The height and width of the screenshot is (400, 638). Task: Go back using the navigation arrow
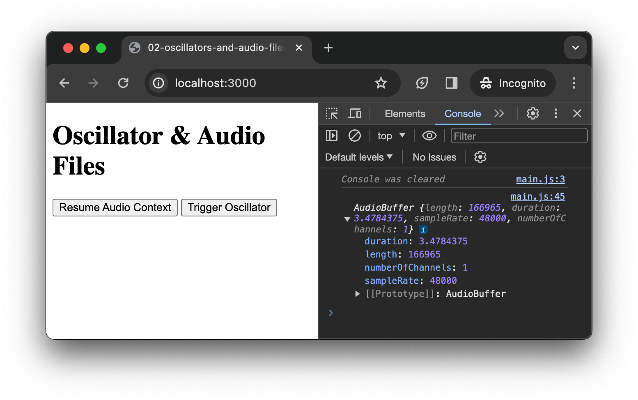[x=64, y=83]
